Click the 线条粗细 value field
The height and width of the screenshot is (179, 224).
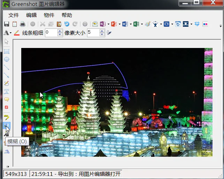tap(51, 33)
